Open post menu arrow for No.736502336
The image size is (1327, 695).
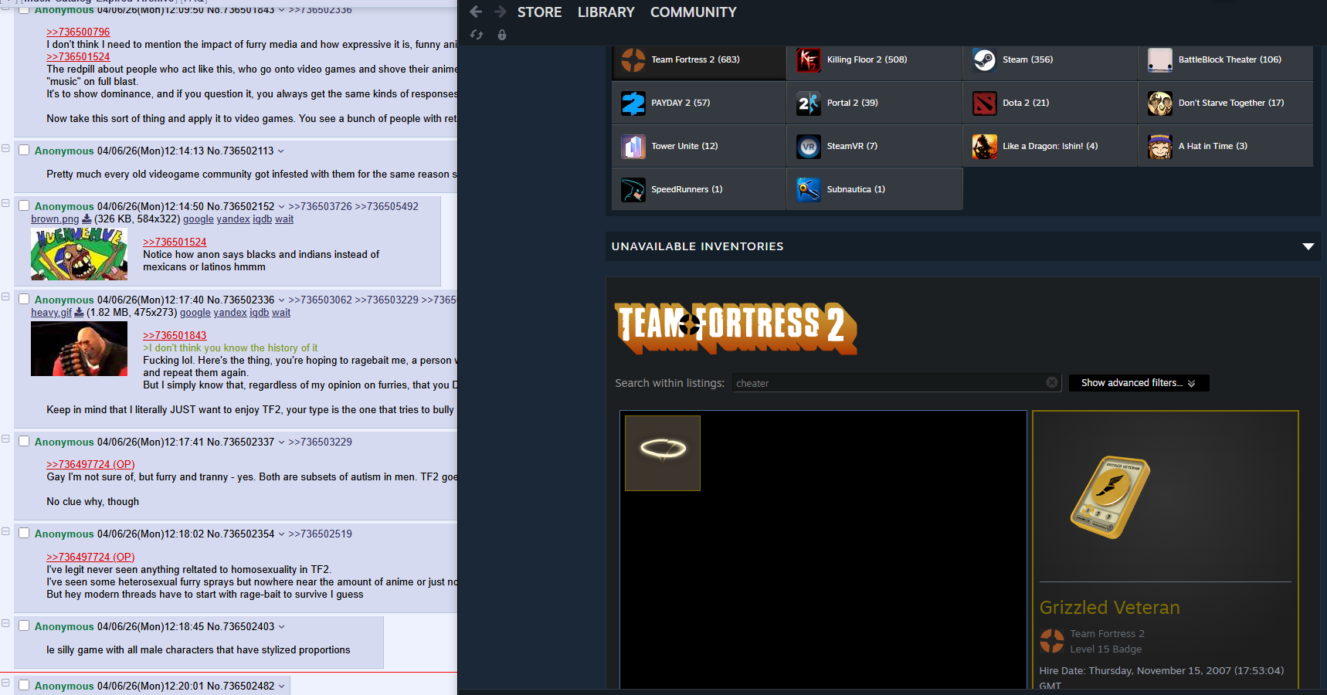point(282,300)
